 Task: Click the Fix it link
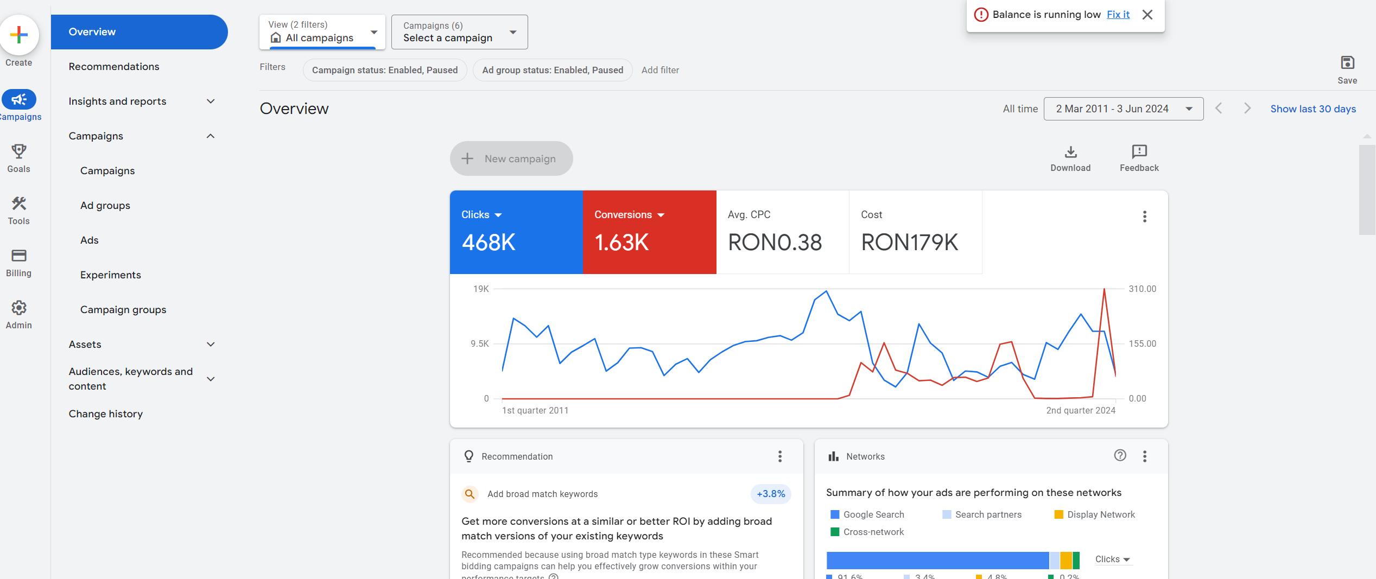point(1118,15)
